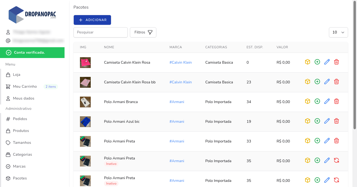Click the Adicionar button

coord(92,20)
